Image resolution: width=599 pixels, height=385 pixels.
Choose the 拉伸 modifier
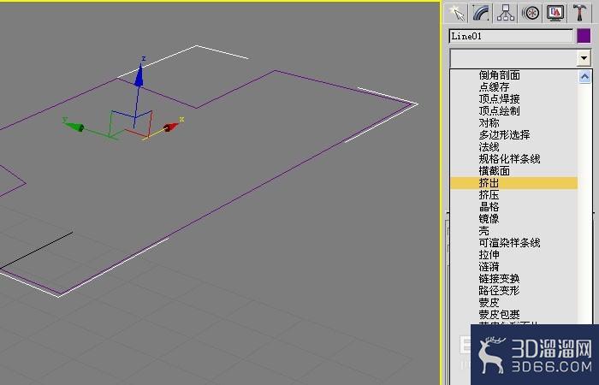[x=489, y=255]
